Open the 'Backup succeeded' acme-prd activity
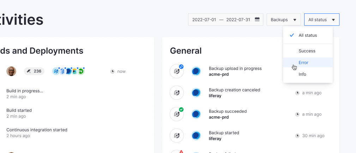Image resolution: width=356 pixels, height=153 pixels. (x=228, y=114)
